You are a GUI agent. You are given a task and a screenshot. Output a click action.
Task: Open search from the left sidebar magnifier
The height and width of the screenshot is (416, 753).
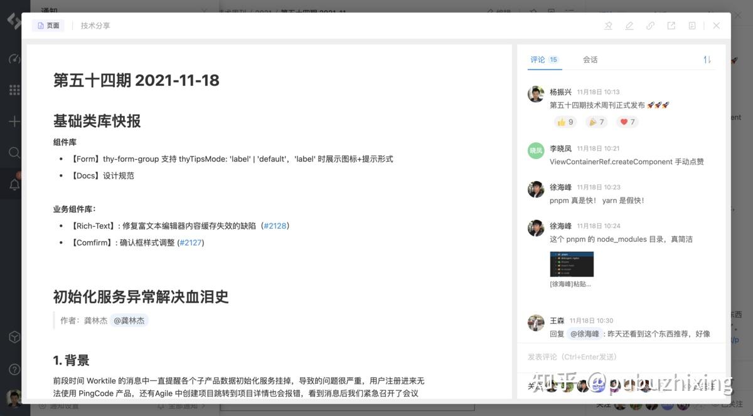pyautogui.click(x=14, y=152)
